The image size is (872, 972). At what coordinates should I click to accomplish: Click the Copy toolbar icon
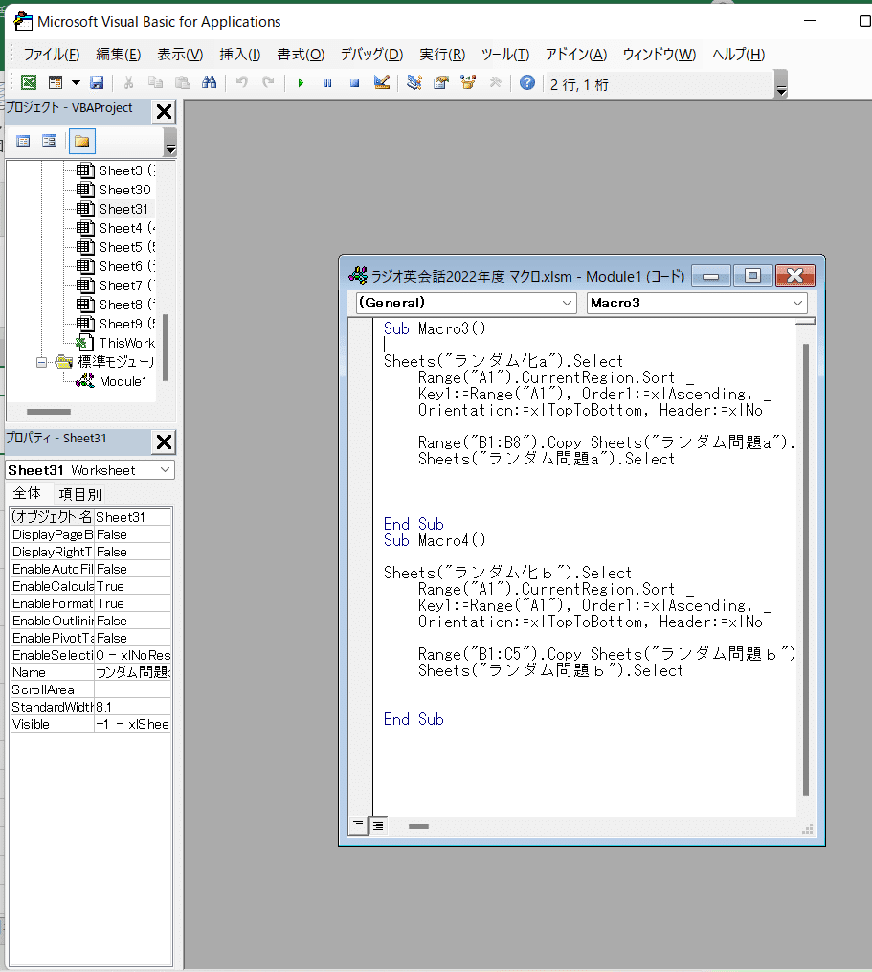click(x=156, y=82)
